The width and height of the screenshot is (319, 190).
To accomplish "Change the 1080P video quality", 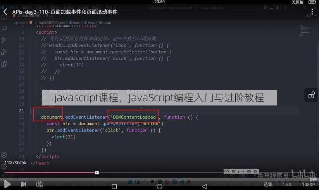I will [308, 185].
